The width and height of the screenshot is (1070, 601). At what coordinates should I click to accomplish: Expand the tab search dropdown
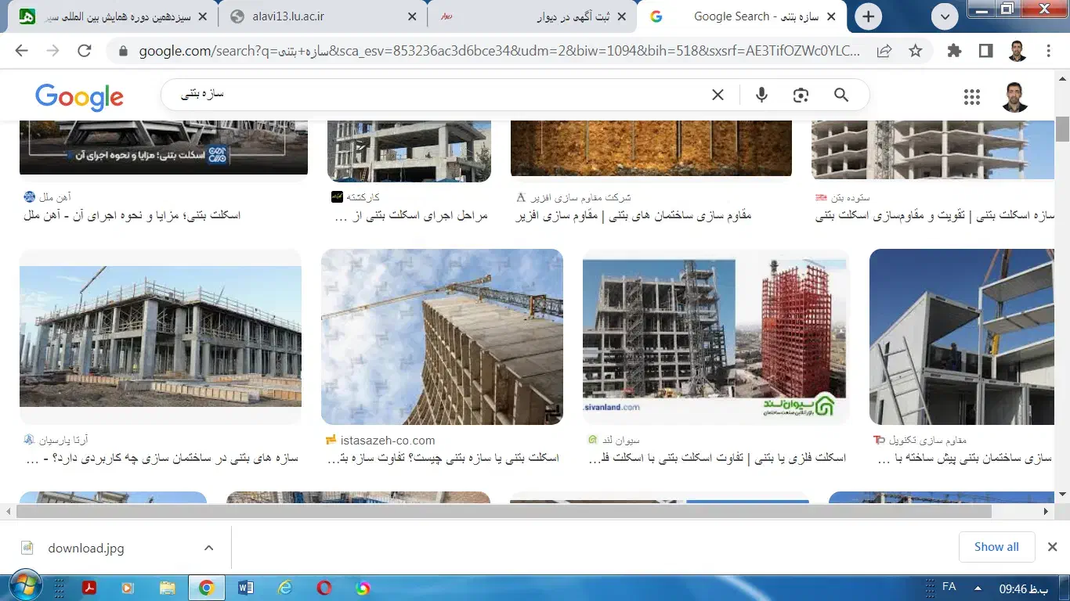pos(945,16)
